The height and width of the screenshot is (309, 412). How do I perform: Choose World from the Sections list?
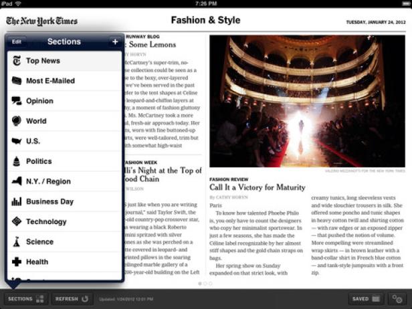point(65,121)
